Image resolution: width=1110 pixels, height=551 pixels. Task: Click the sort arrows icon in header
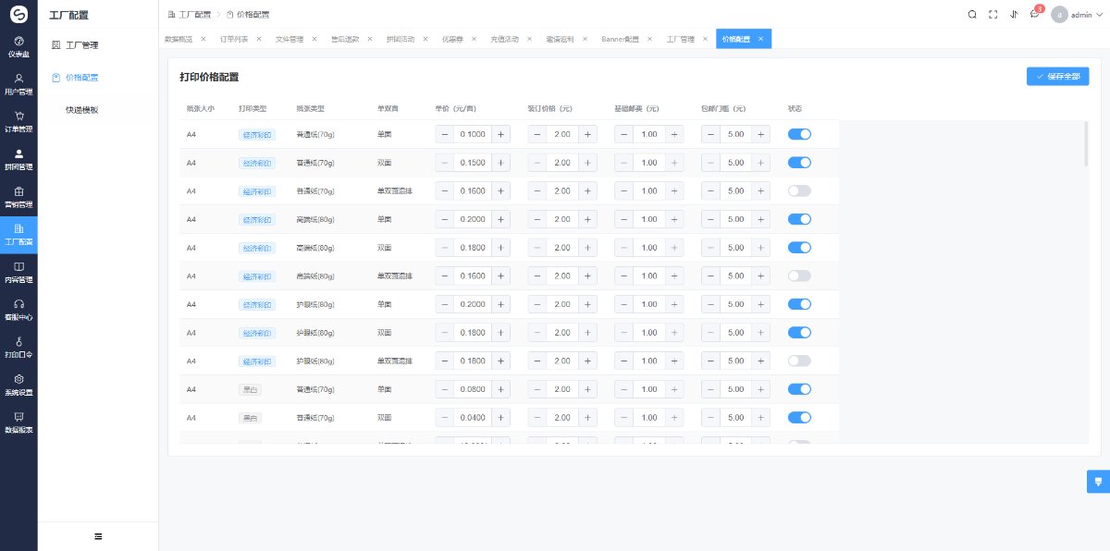coord(1015,14)
